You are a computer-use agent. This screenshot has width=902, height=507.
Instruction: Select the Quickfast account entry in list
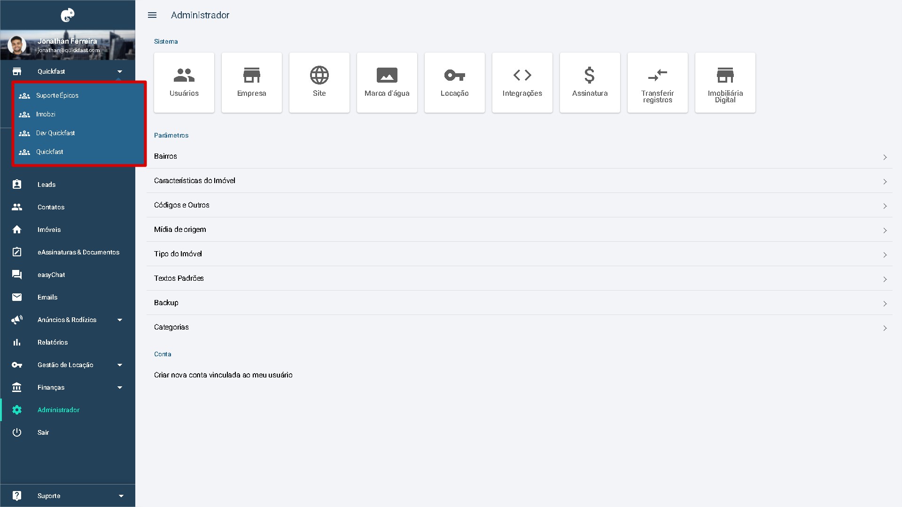79,152
